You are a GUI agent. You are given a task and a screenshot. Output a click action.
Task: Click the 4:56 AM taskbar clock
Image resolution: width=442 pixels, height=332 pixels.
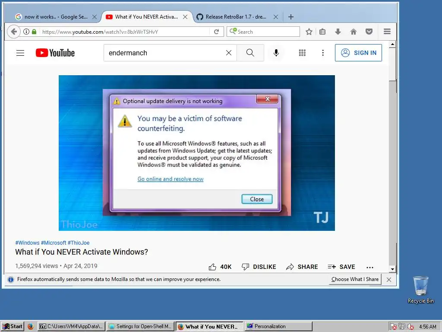point(428,327)
